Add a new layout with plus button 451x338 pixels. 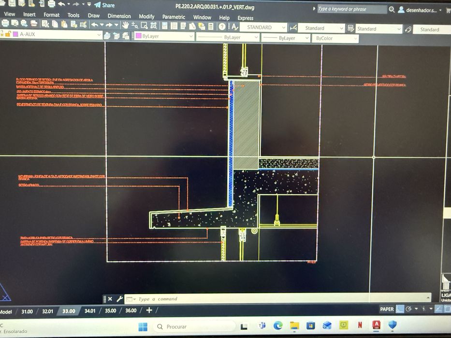point(149,310)
